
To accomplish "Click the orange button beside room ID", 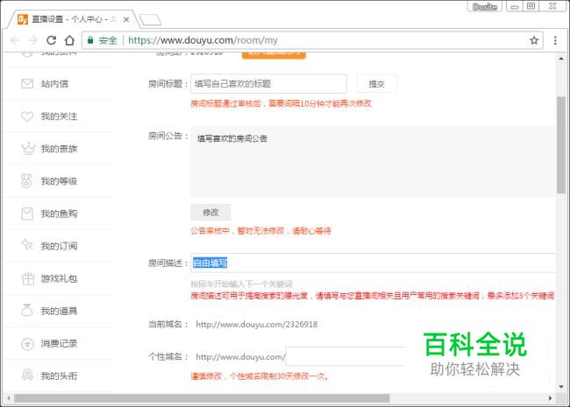I will (x=274, y=54).
